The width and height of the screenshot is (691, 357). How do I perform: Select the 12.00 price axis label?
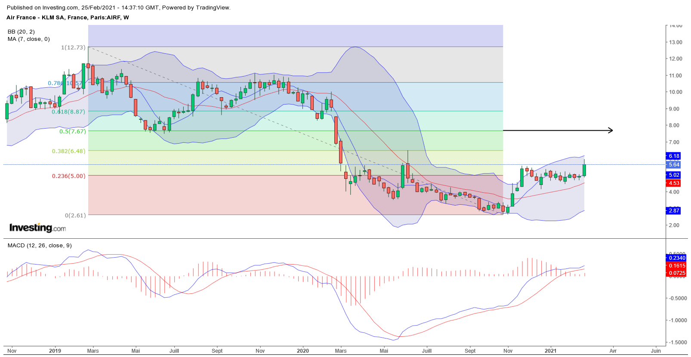pos(675,59)
